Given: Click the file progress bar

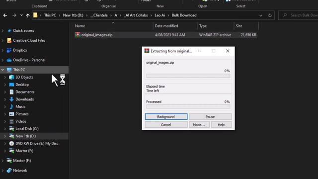Looking at the screenshot, I should pos(188,76).
